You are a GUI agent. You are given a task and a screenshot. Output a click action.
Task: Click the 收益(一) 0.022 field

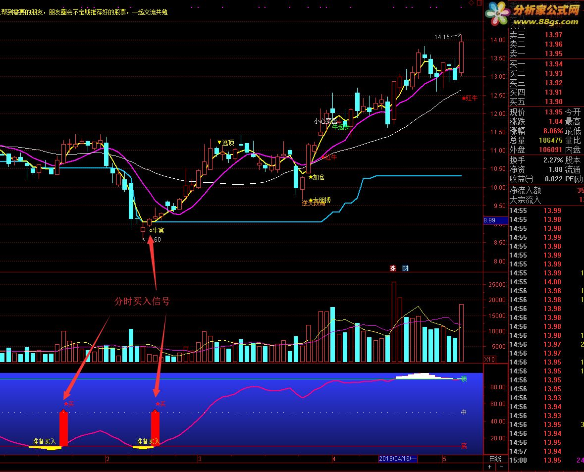click(x=536, y=179)
